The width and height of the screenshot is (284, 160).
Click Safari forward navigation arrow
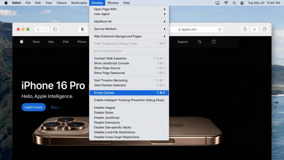pos(46,29)
